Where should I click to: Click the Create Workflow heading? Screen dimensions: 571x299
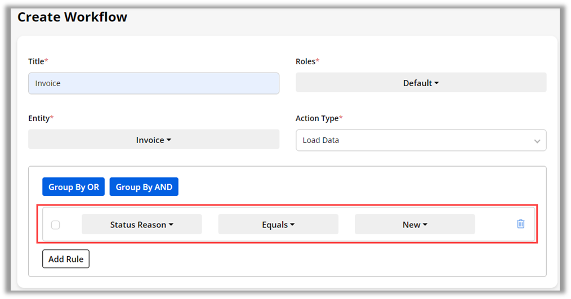click(73, 17)
